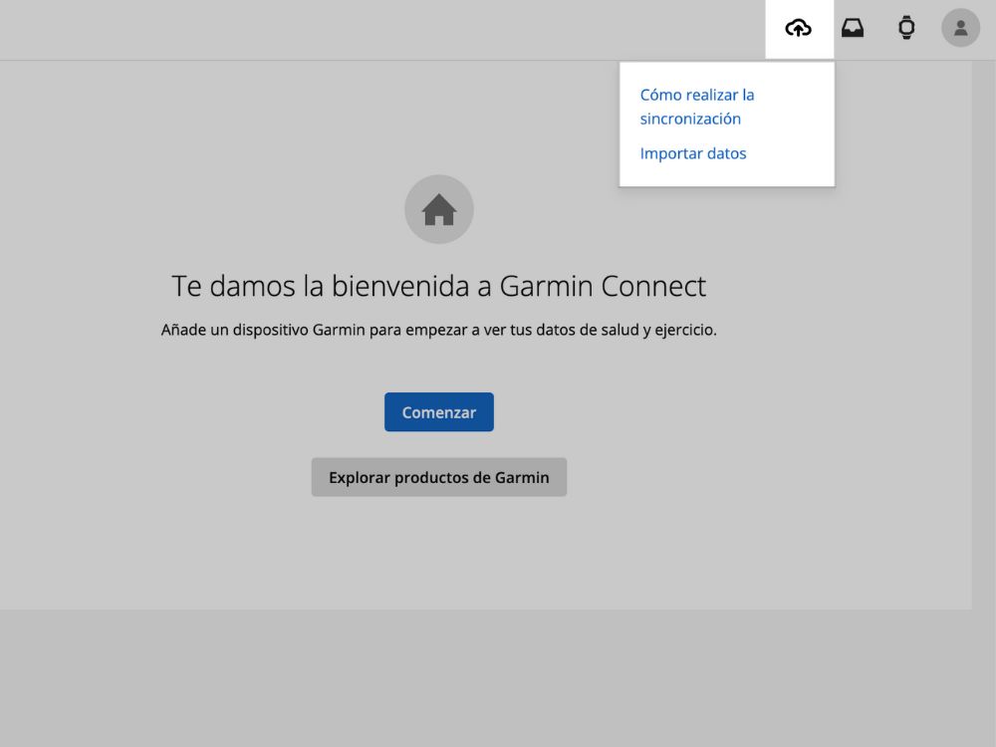Click the vertical scrollbar track at right
The width and height of the screenshot is (996, 747).
click(983, 398)
